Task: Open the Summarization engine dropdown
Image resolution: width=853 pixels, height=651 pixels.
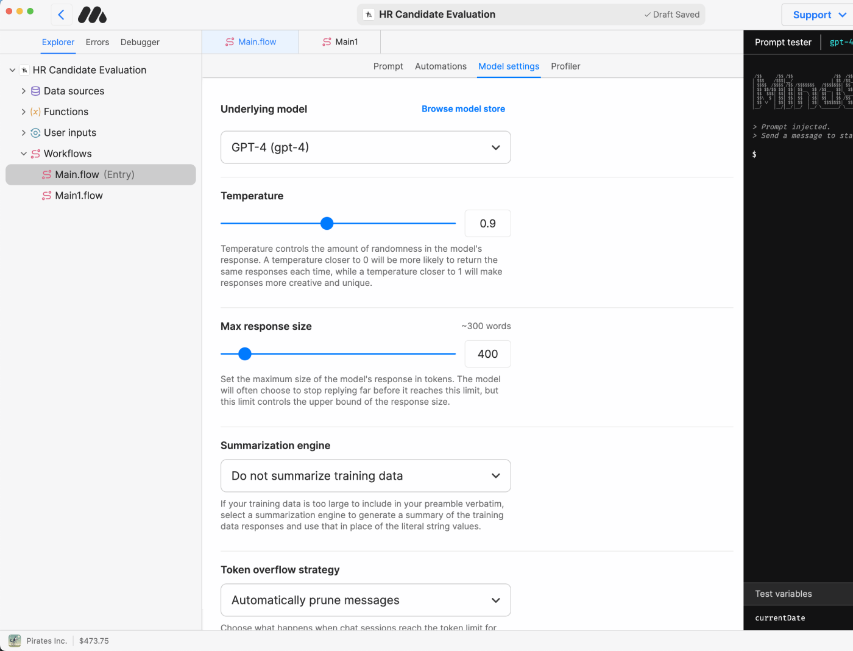Action: point(366,476)
